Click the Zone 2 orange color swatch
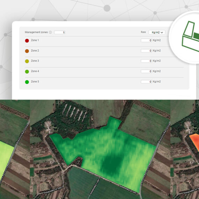This screenshot has width=199, height=199. coord(27,51)
